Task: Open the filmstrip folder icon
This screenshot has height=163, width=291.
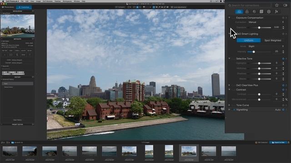Action: [x=13, y=143]
